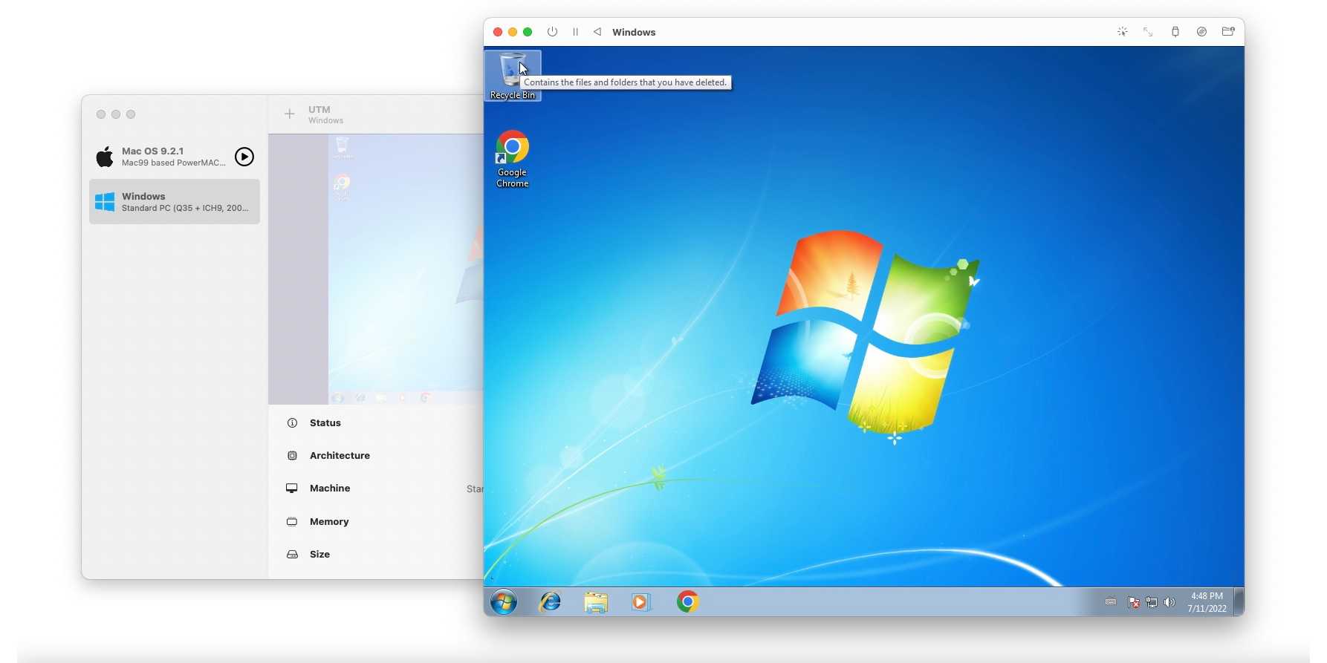Open the drive image disc icon
This screenshot has height=663, width=1327.
point(1201,32)
